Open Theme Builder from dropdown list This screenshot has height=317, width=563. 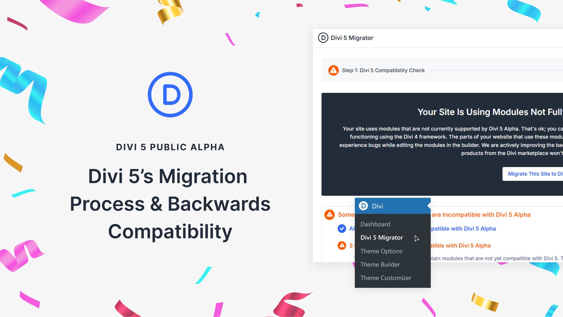point(380,264)
